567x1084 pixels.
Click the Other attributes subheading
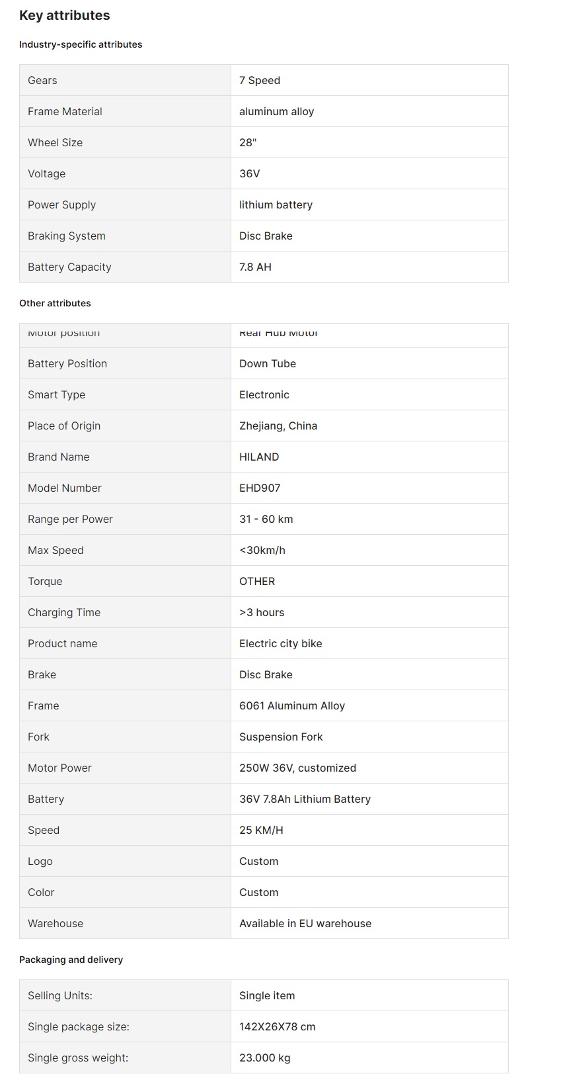pyautogui.click(x=55, y=303)
